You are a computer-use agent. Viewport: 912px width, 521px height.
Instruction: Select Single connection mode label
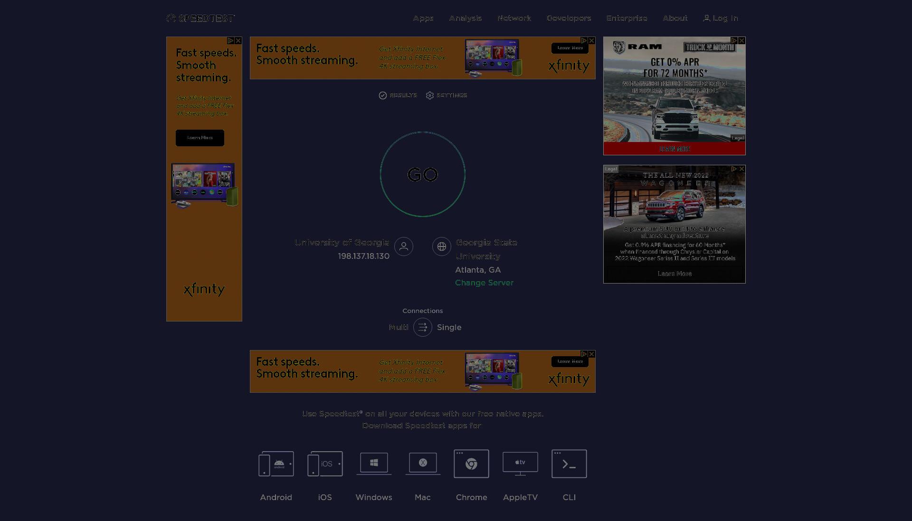(x=449, y=327)
